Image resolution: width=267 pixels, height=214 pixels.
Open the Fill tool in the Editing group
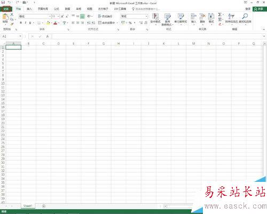[x=220, y=19]
